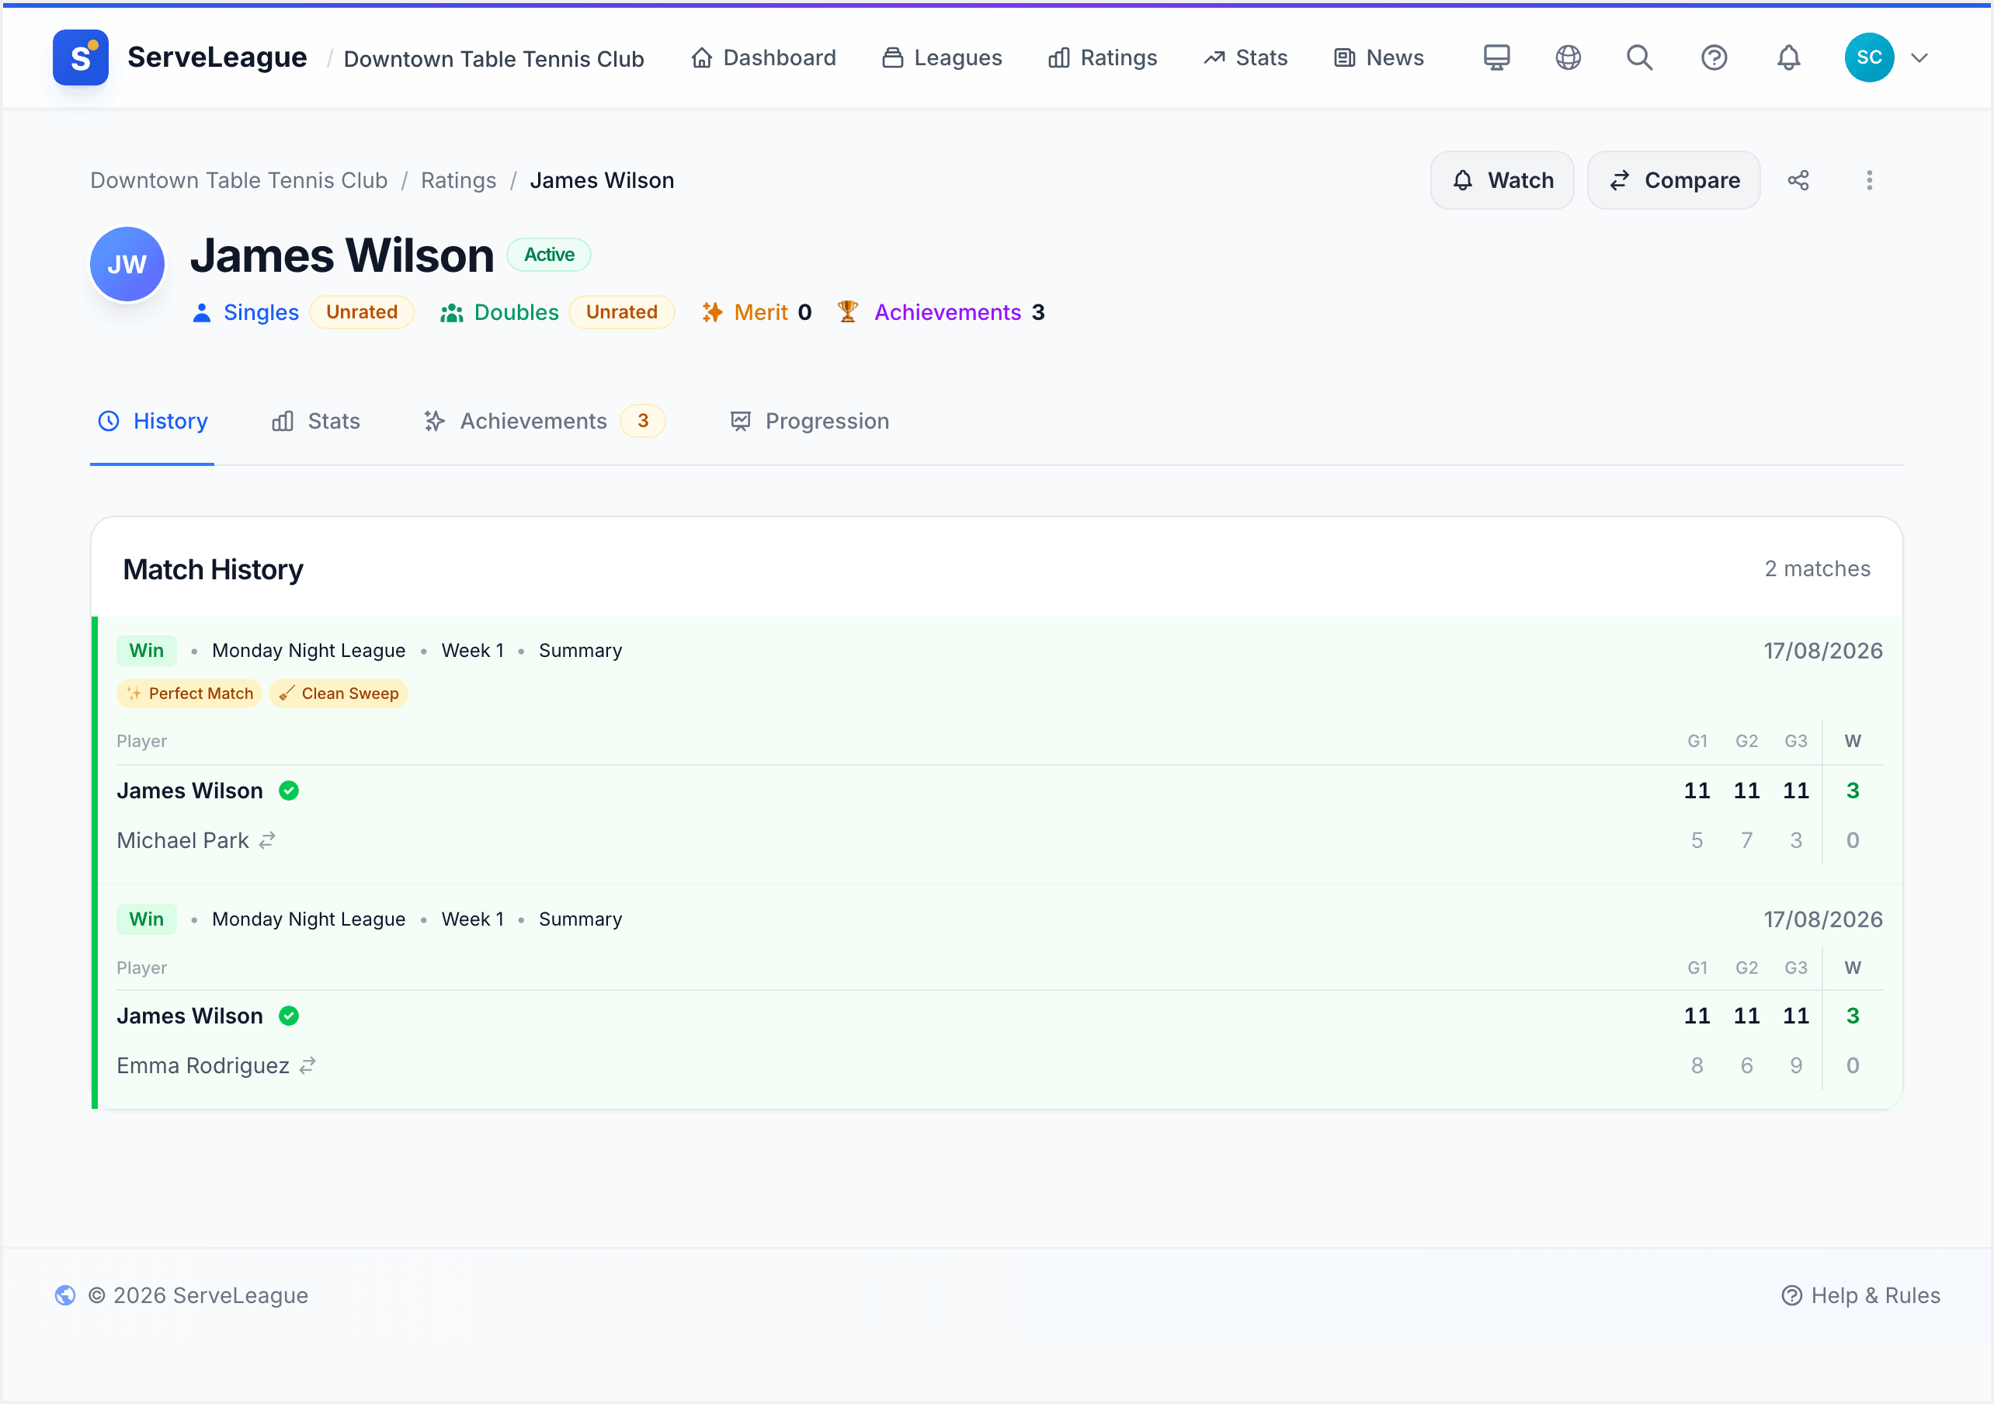
Task: Open Stats in the top navigation
Action: coord(1245,57)
